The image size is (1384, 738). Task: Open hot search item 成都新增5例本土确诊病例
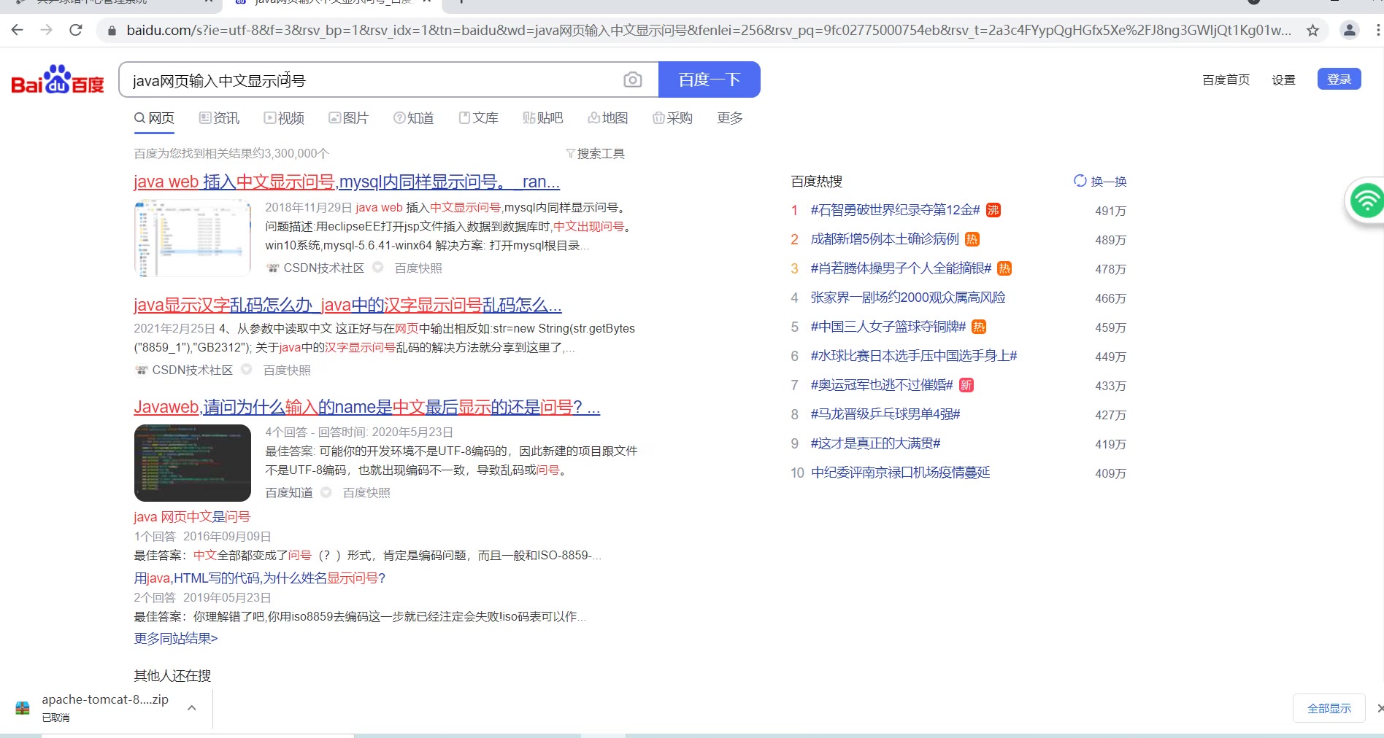pos(884,239)
